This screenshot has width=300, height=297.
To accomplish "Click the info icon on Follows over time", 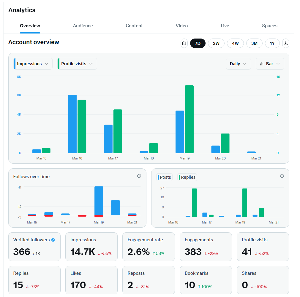I will click(139, 176).
